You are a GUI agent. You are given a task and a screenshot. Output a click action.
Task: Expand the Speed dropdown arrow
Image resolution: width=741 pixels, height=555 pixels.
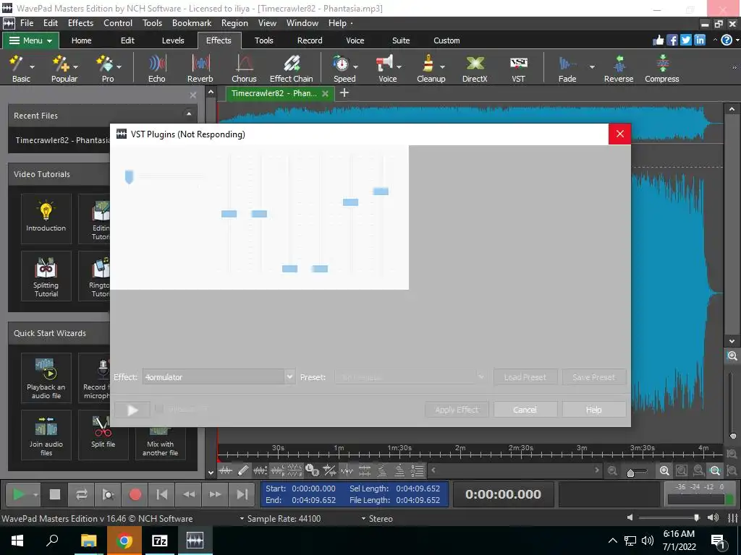pyautogui.click(x=355, y=66)
